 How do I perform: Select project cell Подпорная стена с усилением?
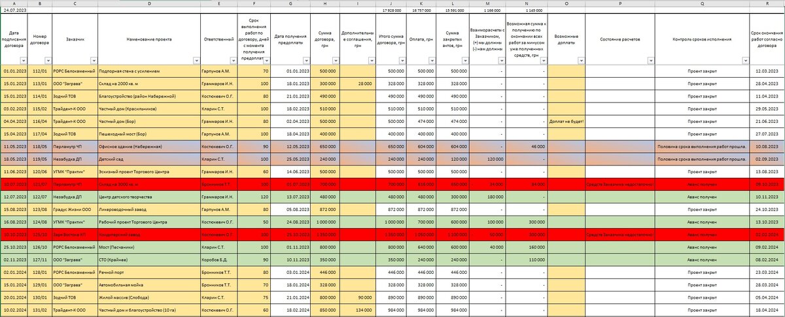[150, 71]
